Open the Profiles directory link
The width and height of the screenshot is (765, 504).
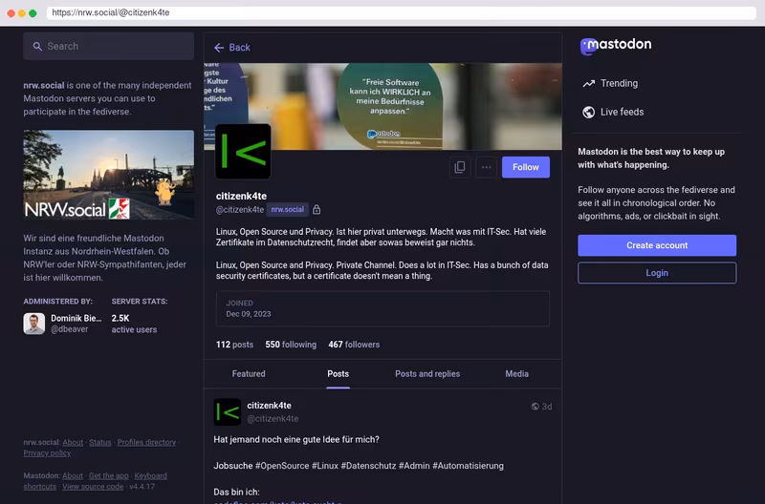pos(146,442)
